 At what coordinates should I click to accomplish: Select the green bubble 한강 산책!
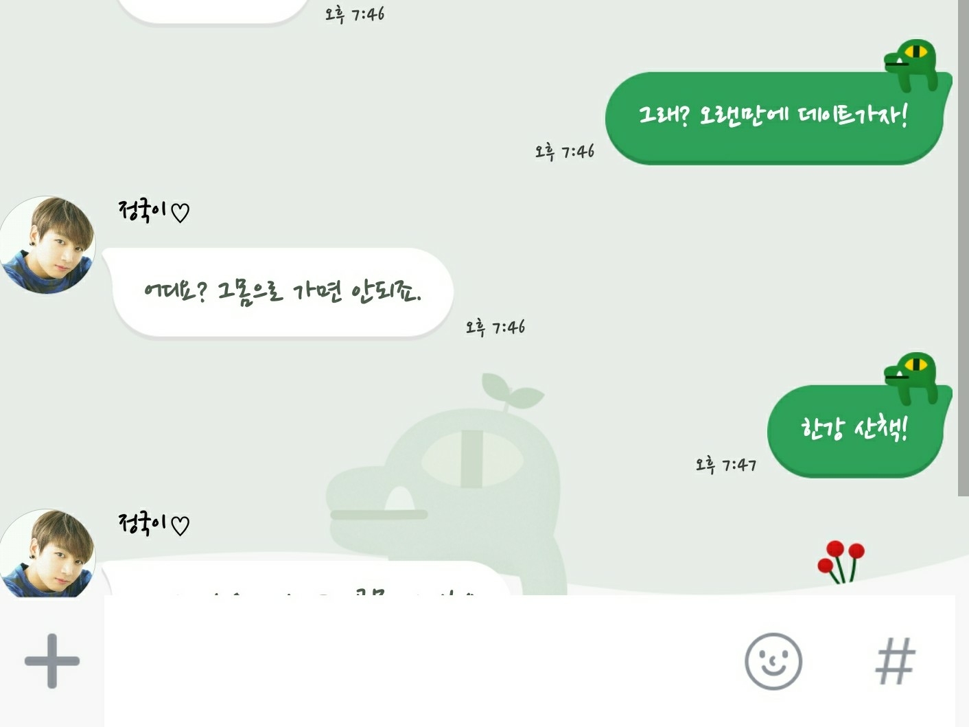pyautogui.click(x=855, y=430)
